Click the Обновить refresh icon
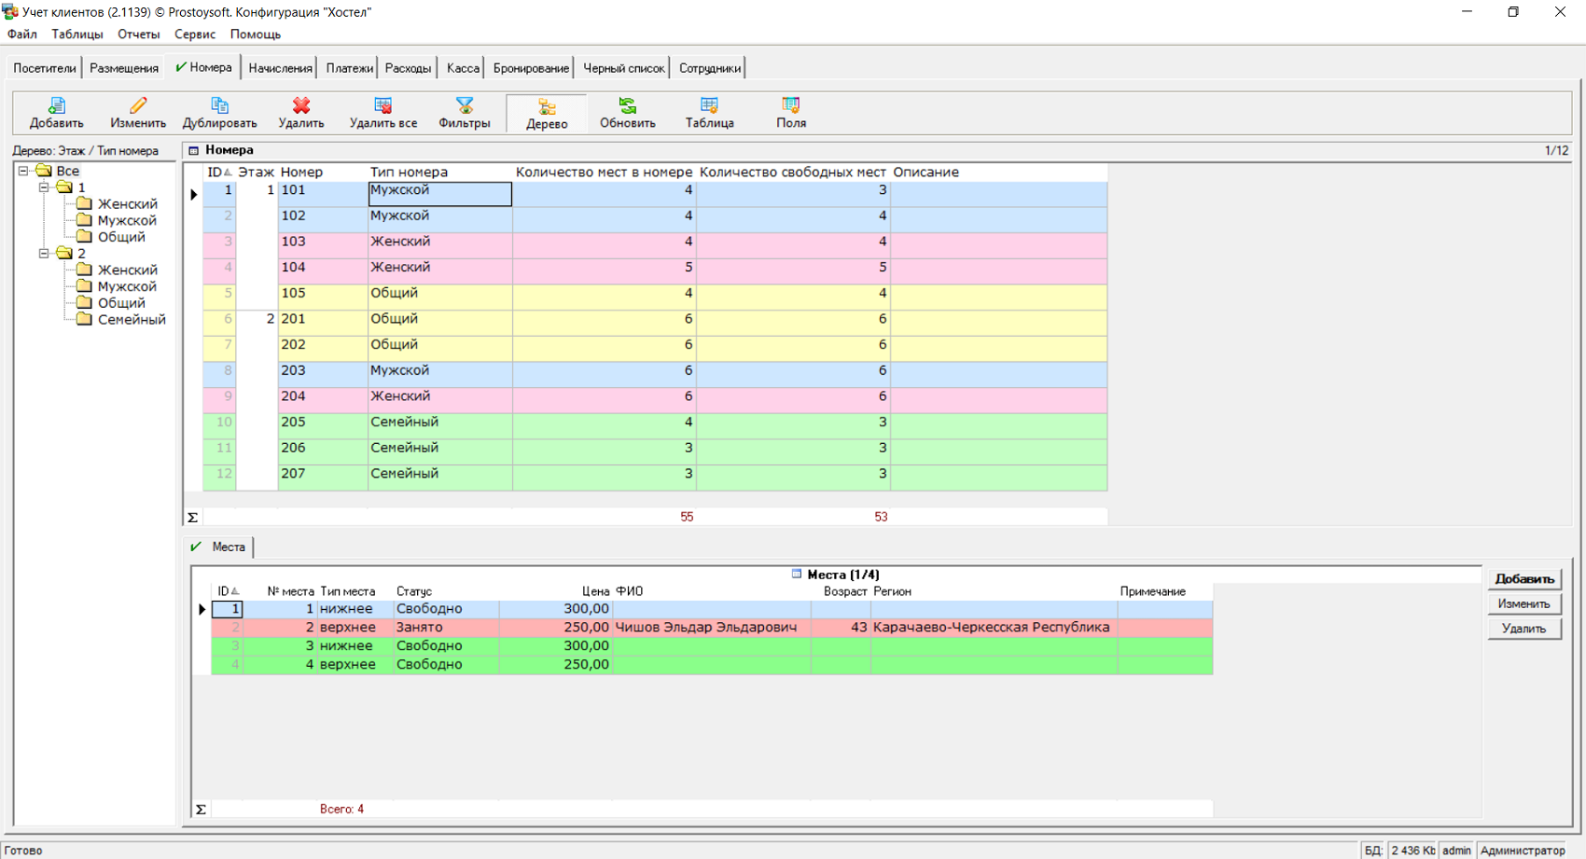Viewport: 1586px width, 859px height. coord(627,105)
